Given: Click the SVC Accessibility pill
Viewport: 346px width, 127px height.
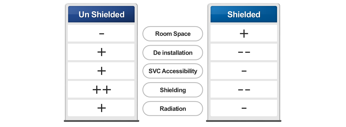Looking at the screenshot, I should click(173, 71).
